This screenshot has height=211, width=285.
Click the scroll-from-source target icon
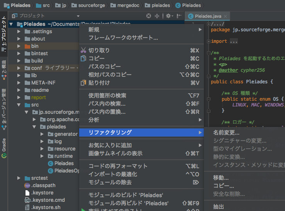coord(149,16)
